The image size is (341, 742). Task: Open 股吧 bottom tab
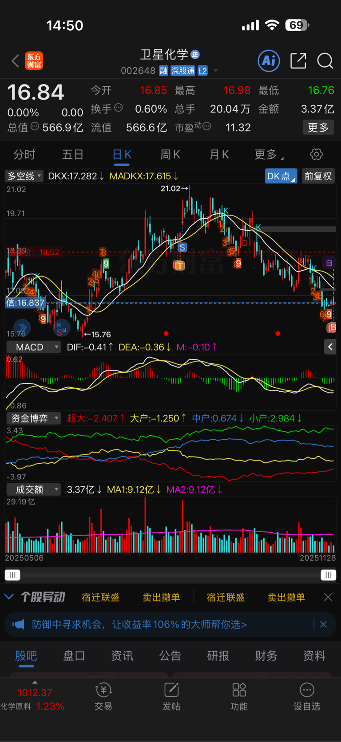[x=26, y=656]
